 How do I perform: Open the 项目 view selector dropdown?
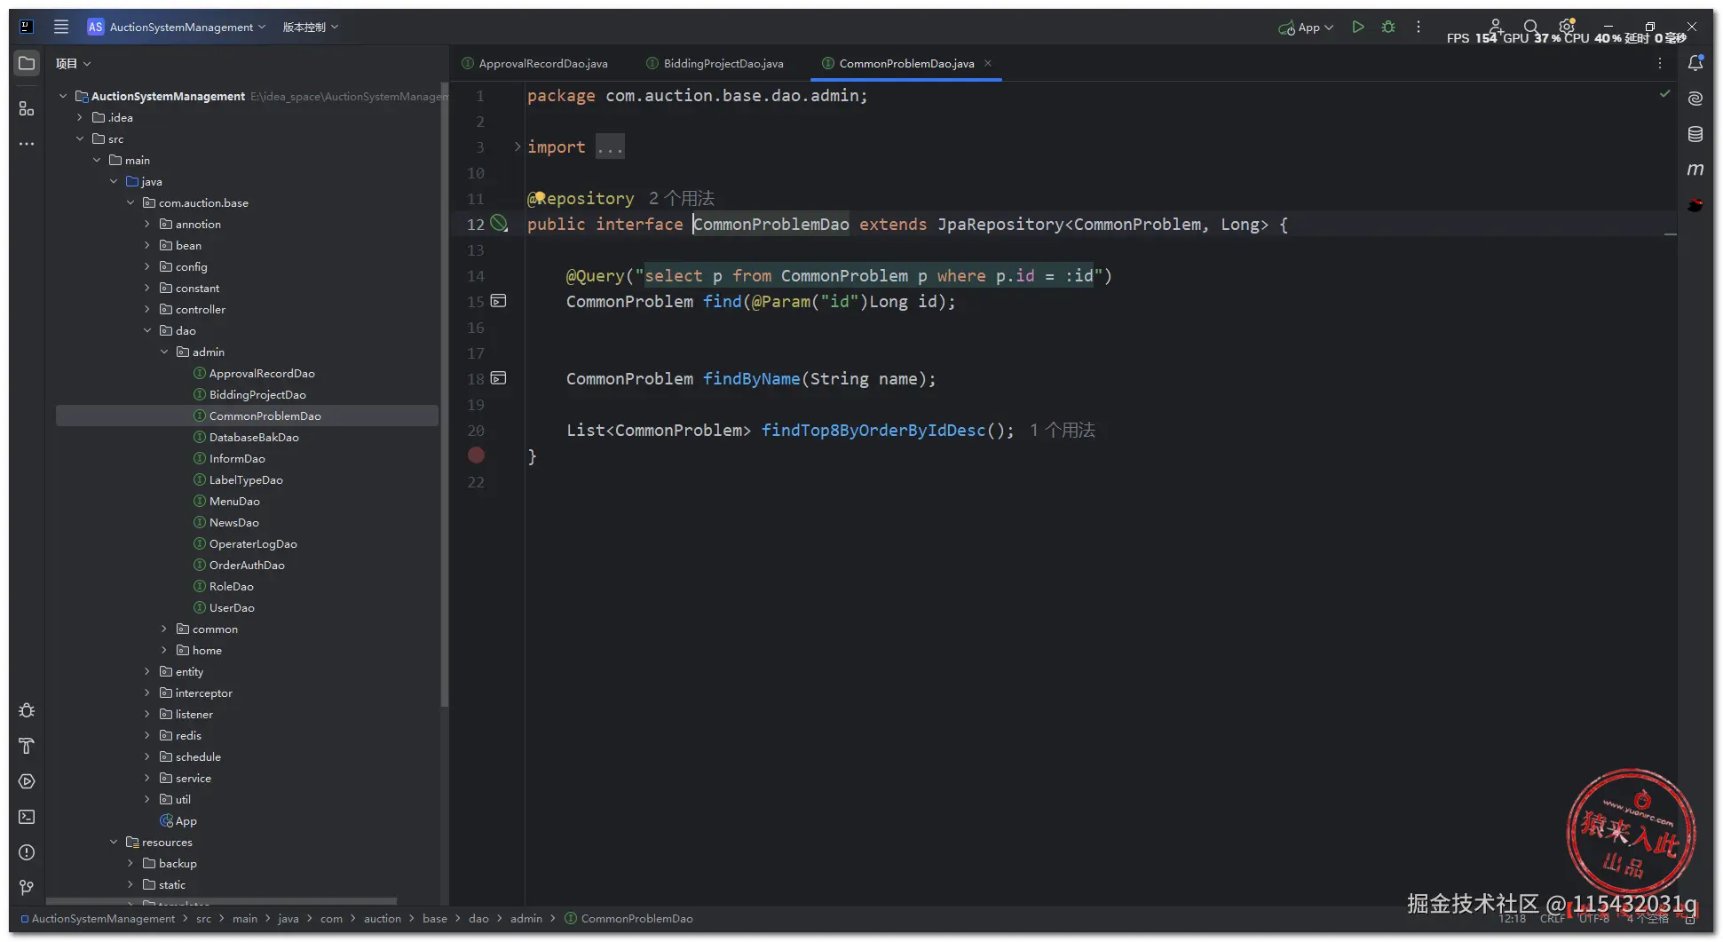(x=73, y=63)
